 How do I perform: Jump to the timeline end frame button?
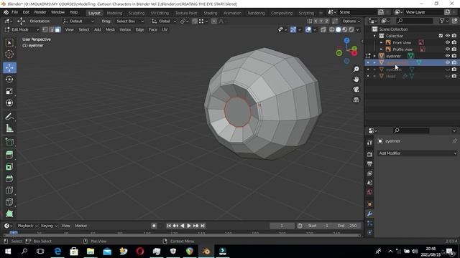point(203,226)
